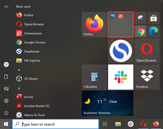Click the user account avatar
This screenshot has width=163, height=129.
[x=6, y=64]
